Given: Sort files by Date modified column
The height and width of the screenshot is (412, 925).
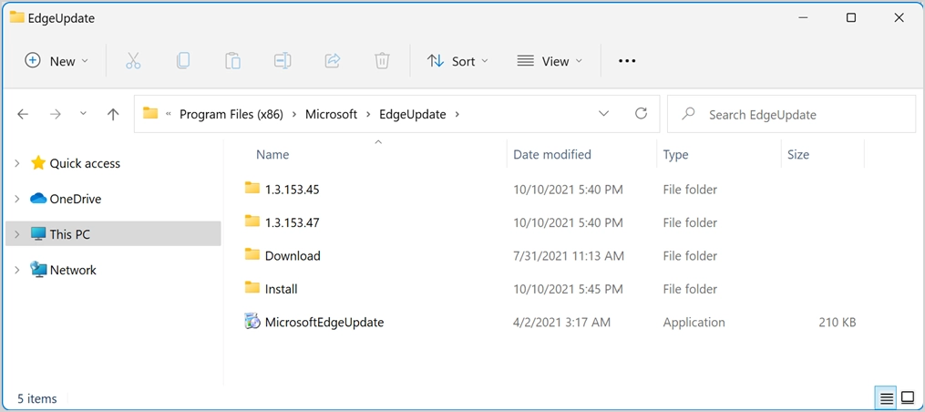Looking at the screenshot, I should 552,155.
